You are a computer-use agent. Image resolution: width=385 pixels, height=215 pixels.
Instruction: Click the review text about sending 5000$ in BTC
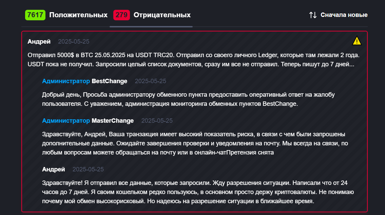[191, 59]
